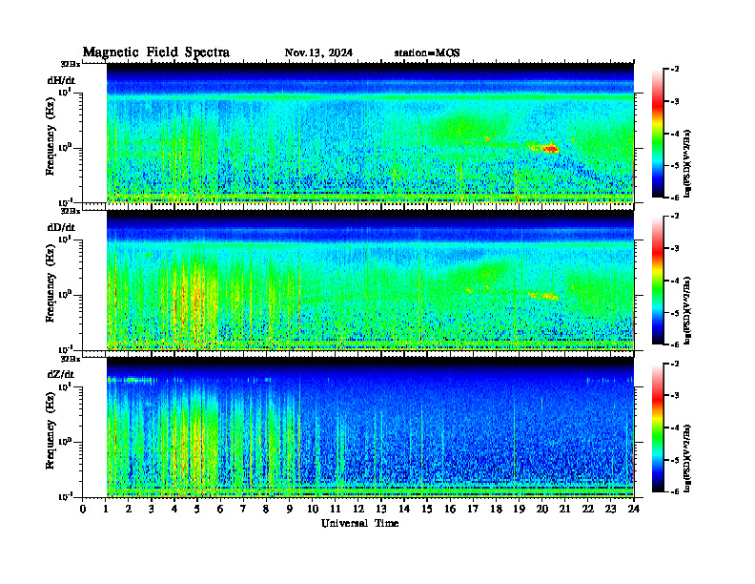Click hour '9' on the Universal Time axis

[x=290, y=510]
